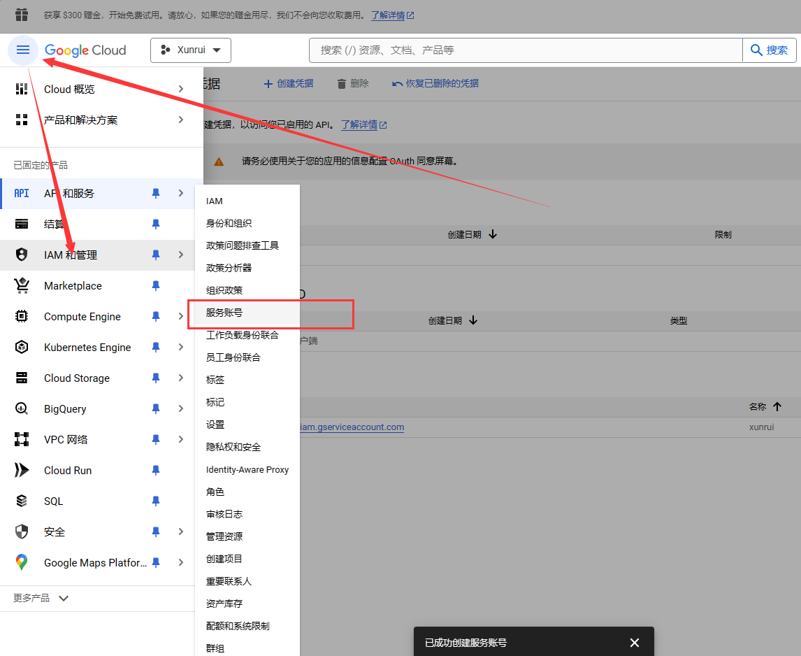The image size is (801, 656).
Task: Click the OAuth warning triangle icon
Action: click(219, 162)
